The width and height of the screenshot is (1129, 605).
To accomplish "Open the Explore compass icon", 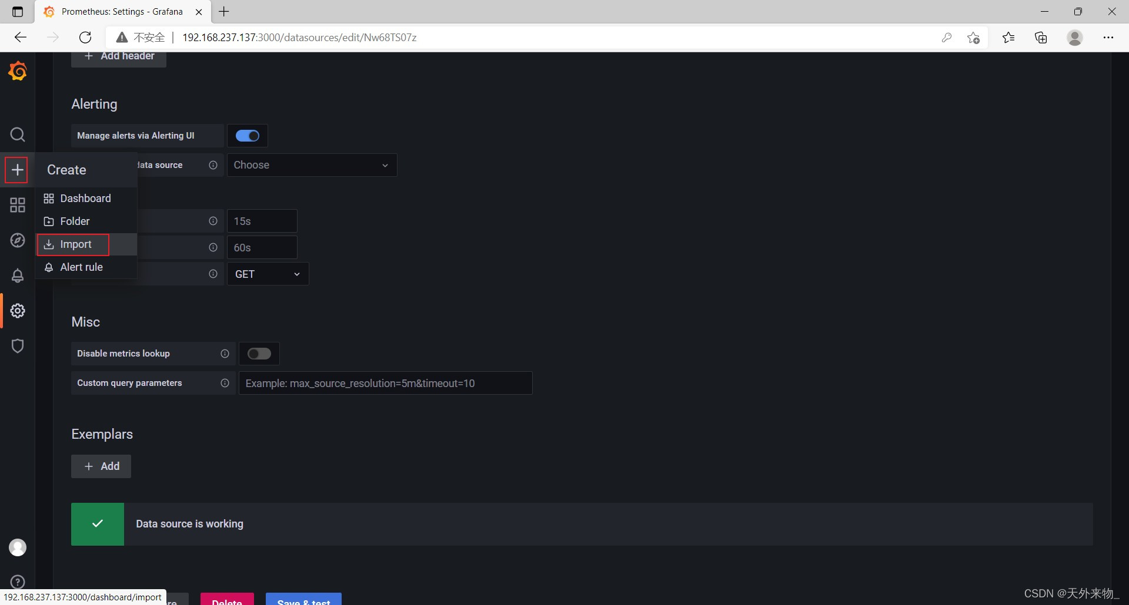I will [x=18, y=240].
